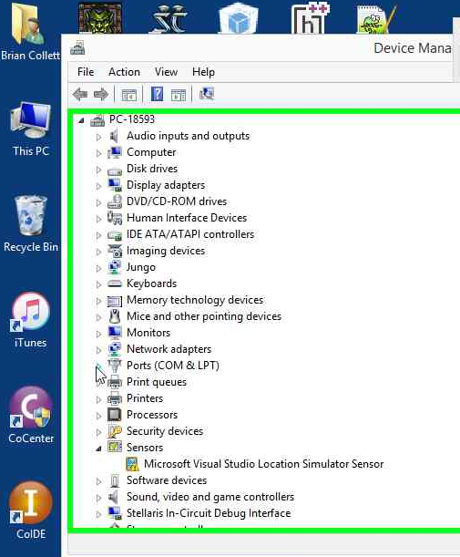Select the Location Simulator Sensor device icon
This screenshot has width=460, height=557.
pyautogui.click(x=132, y=464)
